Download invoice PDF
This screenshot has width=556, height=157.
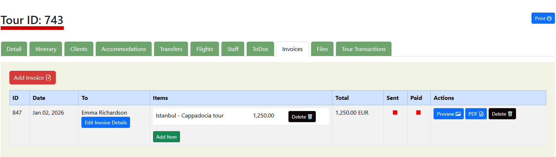pos(476,114)
